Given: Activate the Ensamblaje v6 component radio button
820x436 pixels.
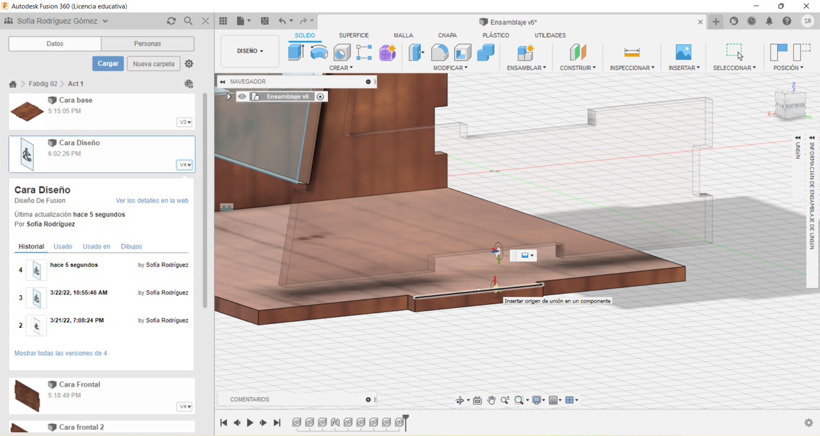Looking at the screenshot, I should pyautogui.click(x=320, y=97).
